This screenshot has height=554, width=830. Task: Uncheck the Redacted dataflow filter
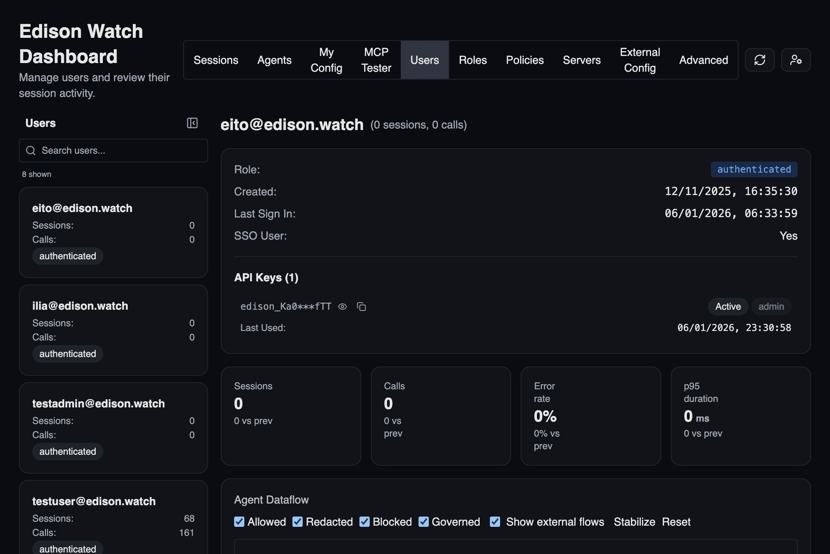coord(298,522)
